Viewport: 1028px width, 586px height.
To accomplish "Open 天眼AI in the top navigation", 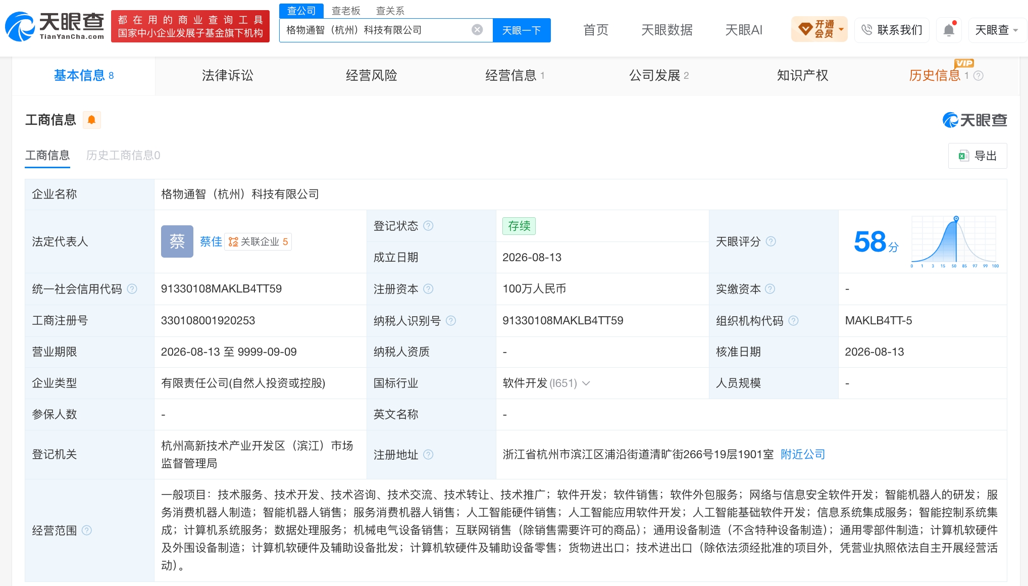I will (x=744, y=30).
